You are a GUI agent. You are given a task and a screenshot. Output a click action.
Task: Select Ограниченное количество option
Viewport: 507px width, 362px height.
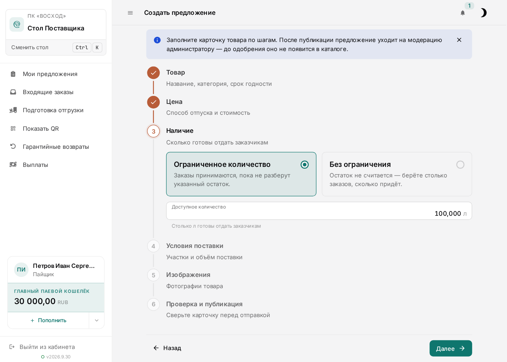[241, 174]
